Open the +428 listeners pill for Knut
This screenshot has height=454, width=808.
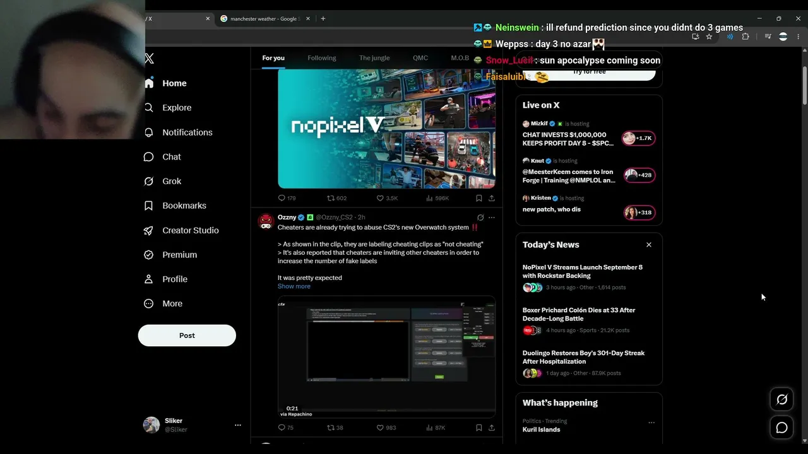(639, 175)
